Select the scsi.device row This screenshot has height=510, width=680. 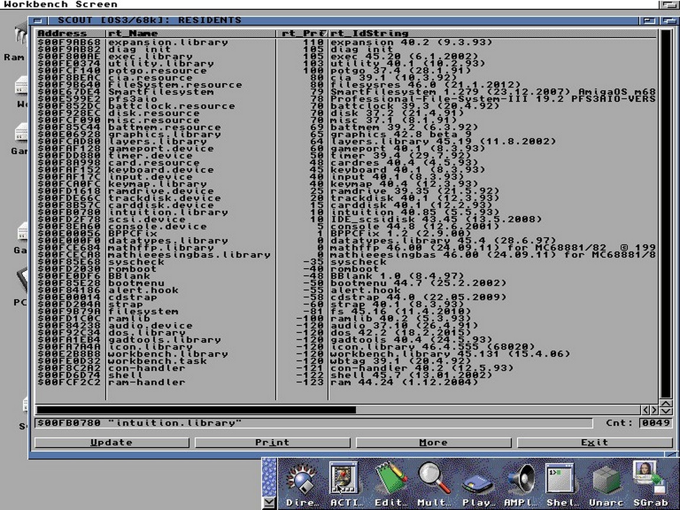(x=346, y=219)
